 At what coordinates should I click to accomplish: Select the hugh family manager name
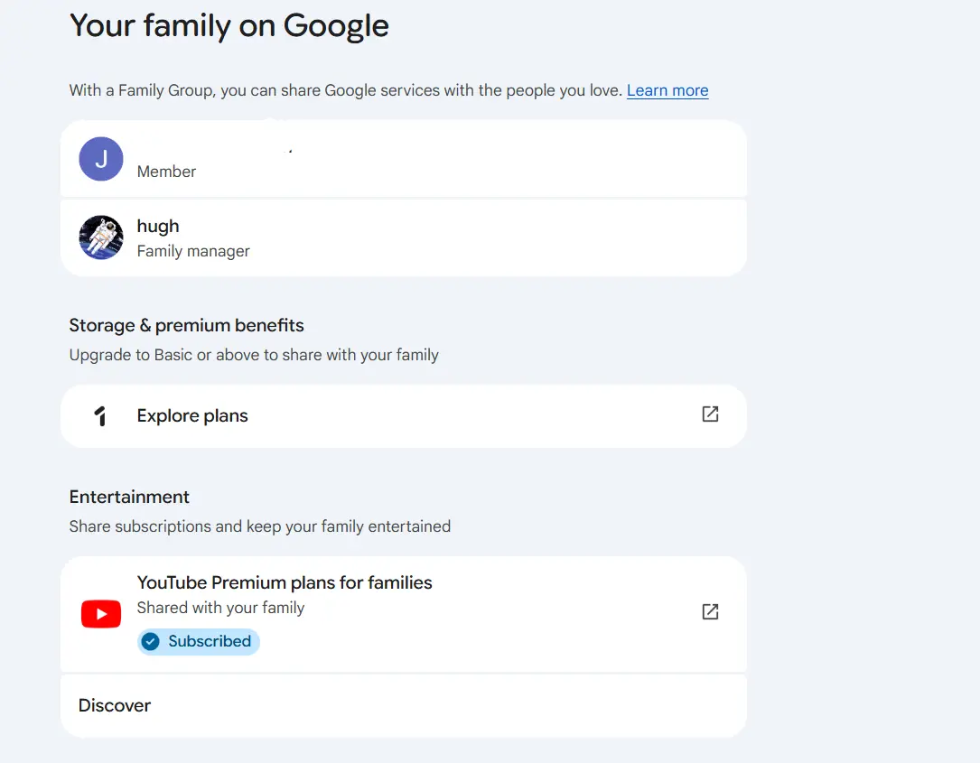158,227
